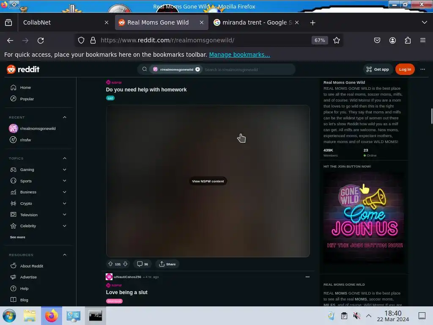Click the Come Join Us banner
The width and height of the screenshot is (433, 325).
[364, 218]
